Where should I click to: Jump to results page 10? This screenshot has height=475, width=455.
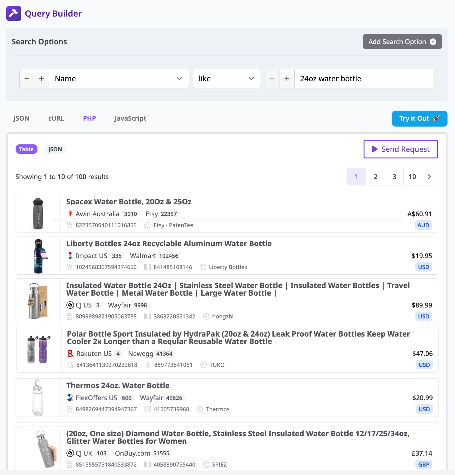coord(412,177)
